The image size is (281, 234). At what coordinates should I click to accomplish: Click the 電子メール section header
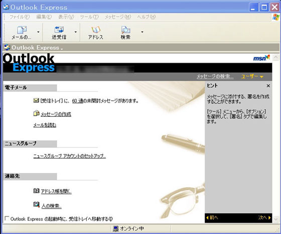tap(30, 87)
